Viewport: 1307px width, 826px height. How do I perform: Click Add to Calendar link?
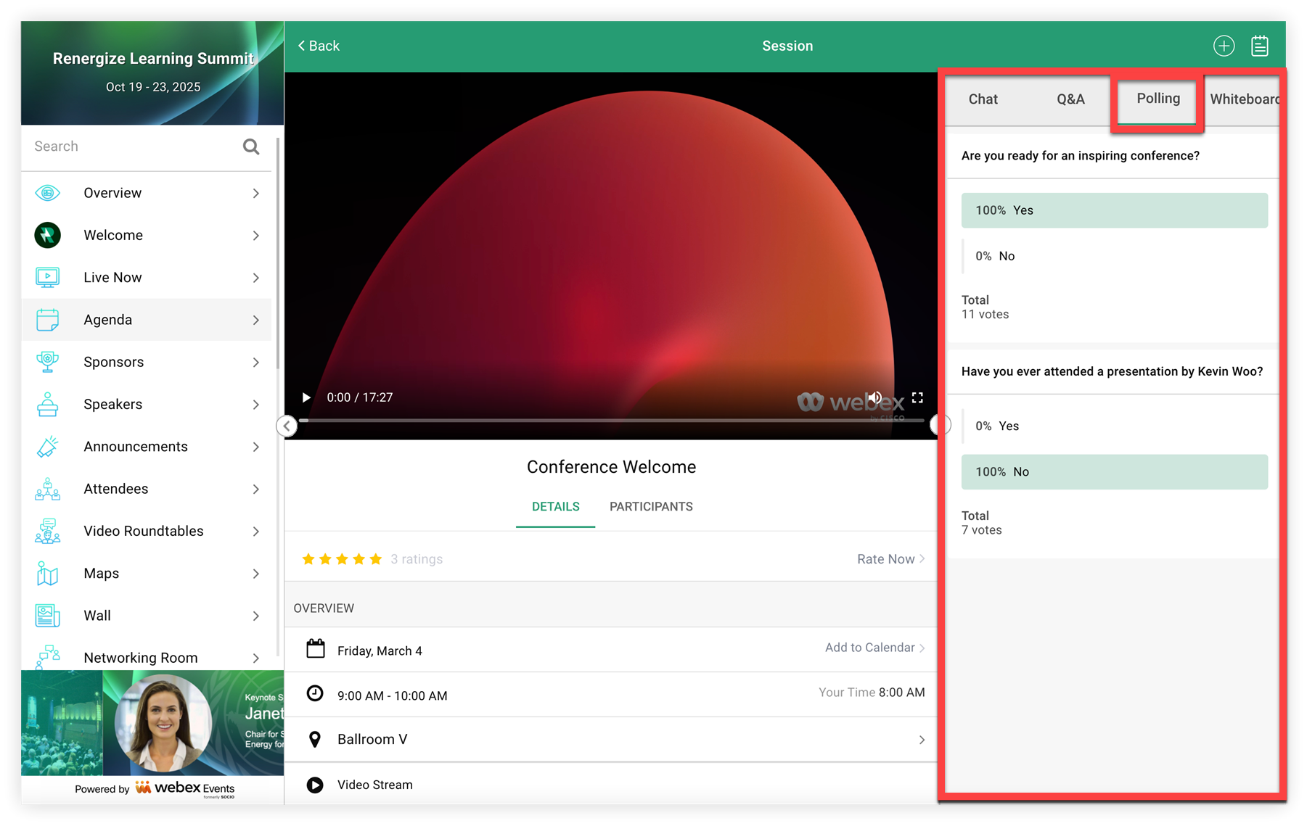[874, 648]
